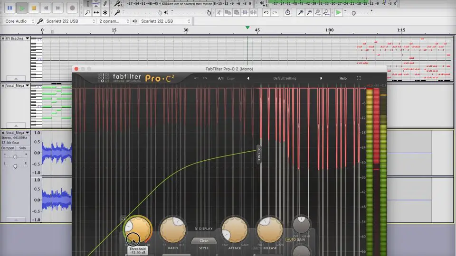
Task: Click the Silence audio toolbar icon
Action: click(x=253, y=12)
